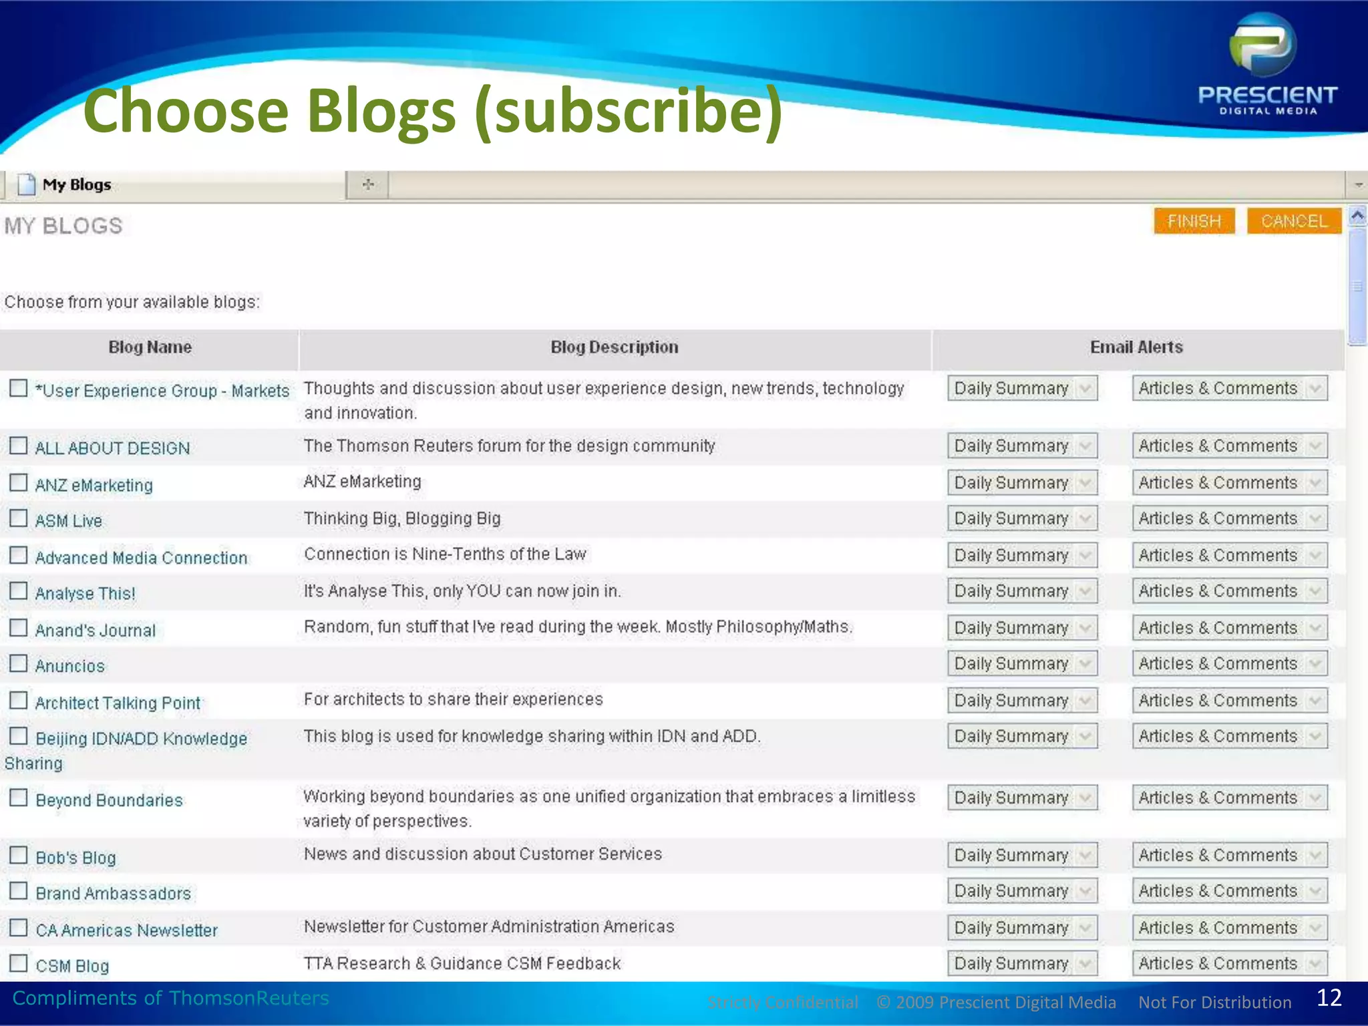Click 'Connection is Nine-Tenths of the Law' text
This screenshot has height=1026, width=1368.
445,554
